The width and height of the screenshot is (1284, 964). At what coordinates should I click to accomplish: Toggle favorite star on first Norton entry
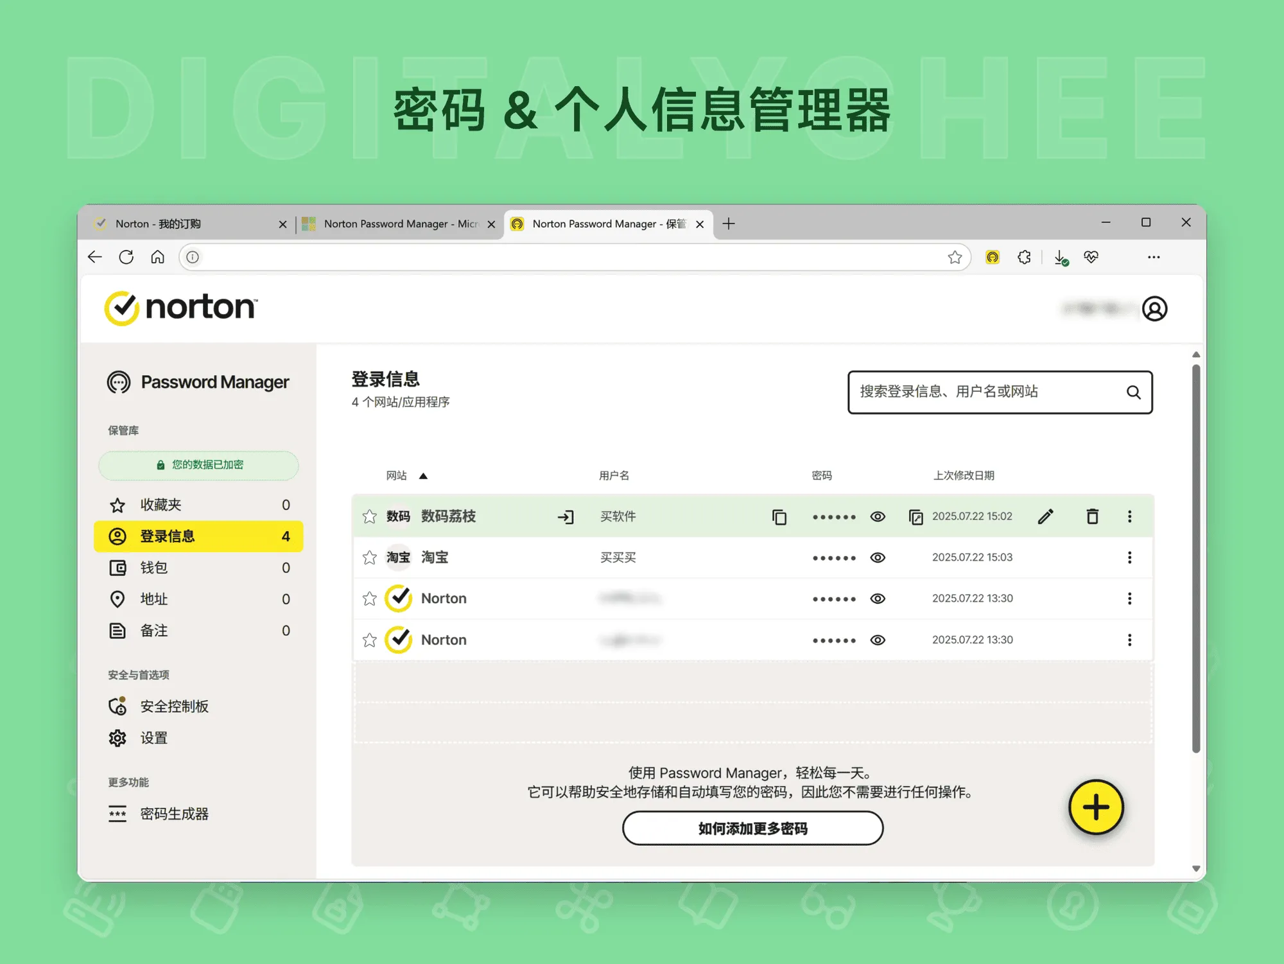(x=369, y=598)
